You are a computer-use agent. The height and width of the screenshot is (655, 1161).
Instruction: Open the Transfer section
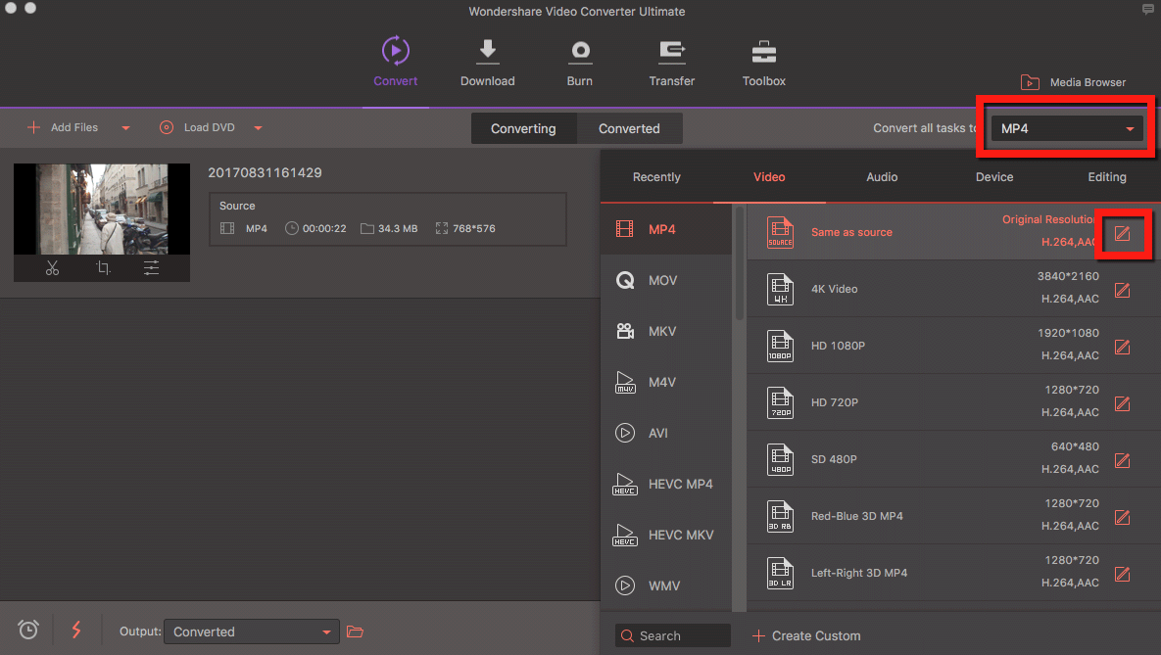click(671, 62)
